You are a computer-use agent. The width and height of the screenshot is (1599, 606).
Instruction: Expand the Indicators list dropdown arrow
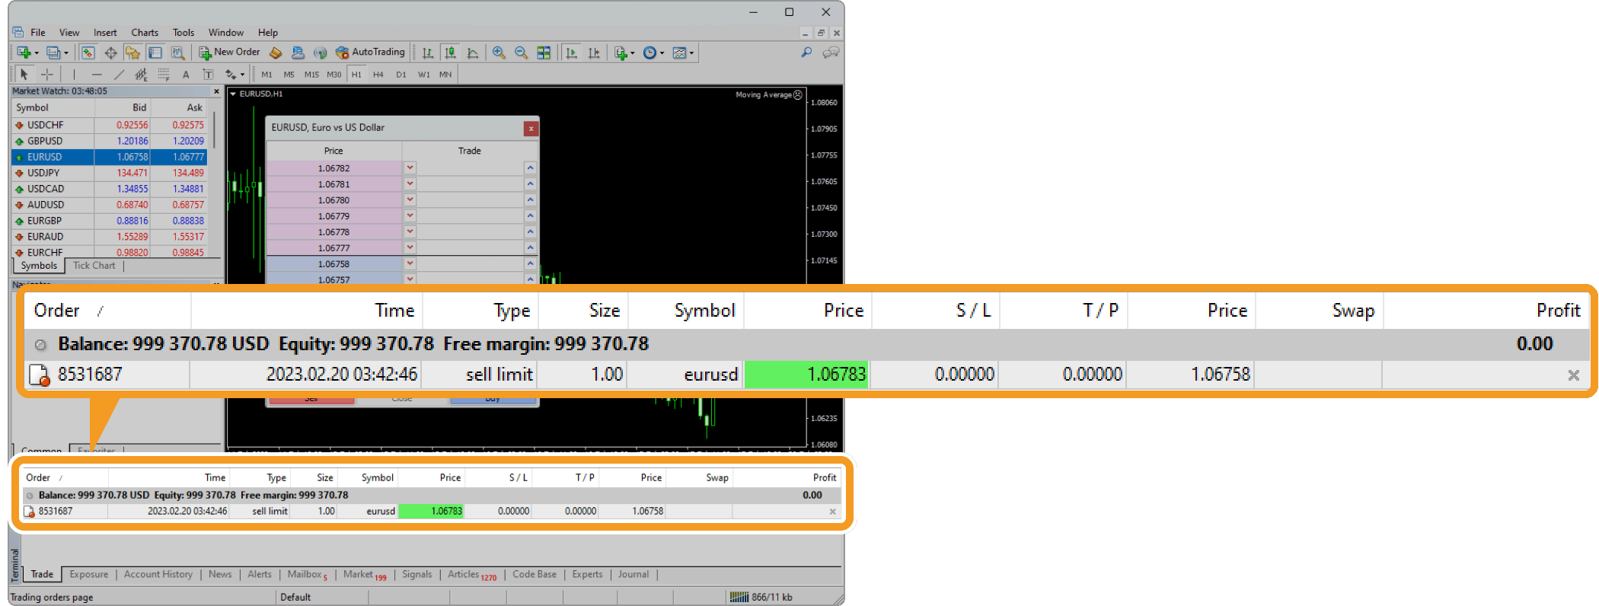pos(633,53)
